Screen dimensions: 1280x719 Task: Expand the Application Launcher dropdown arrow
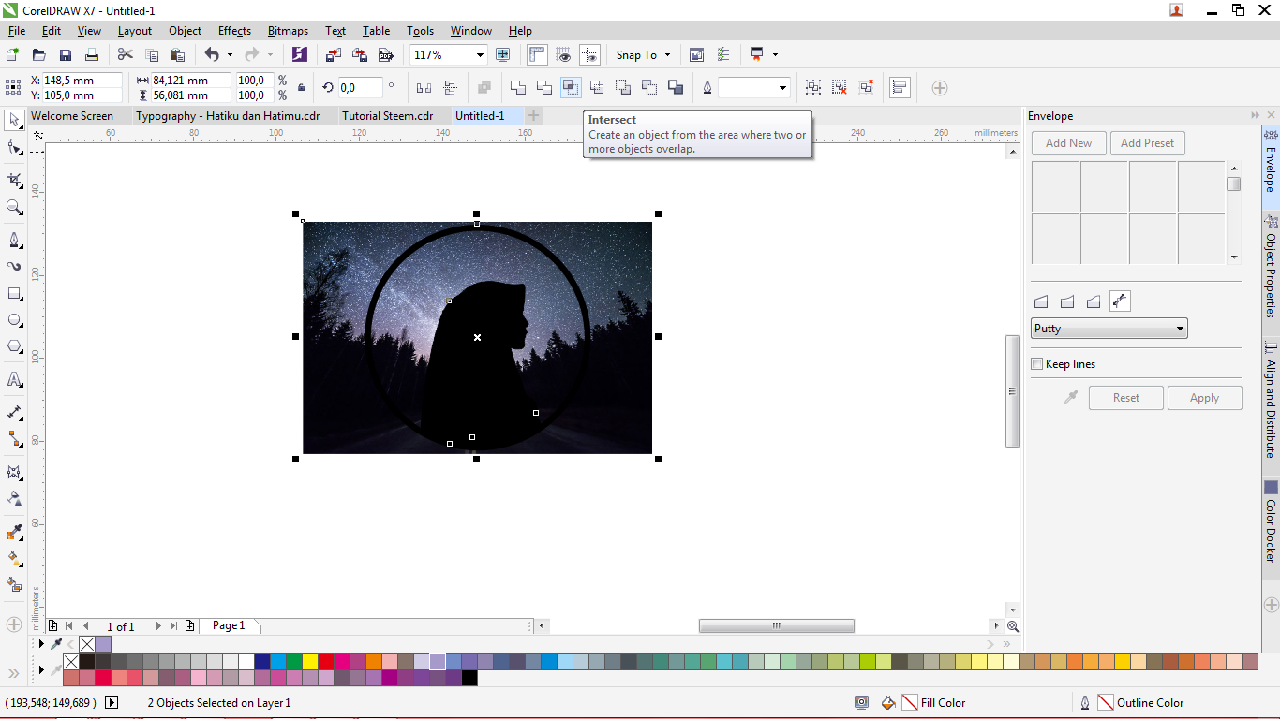coord(775,55)
